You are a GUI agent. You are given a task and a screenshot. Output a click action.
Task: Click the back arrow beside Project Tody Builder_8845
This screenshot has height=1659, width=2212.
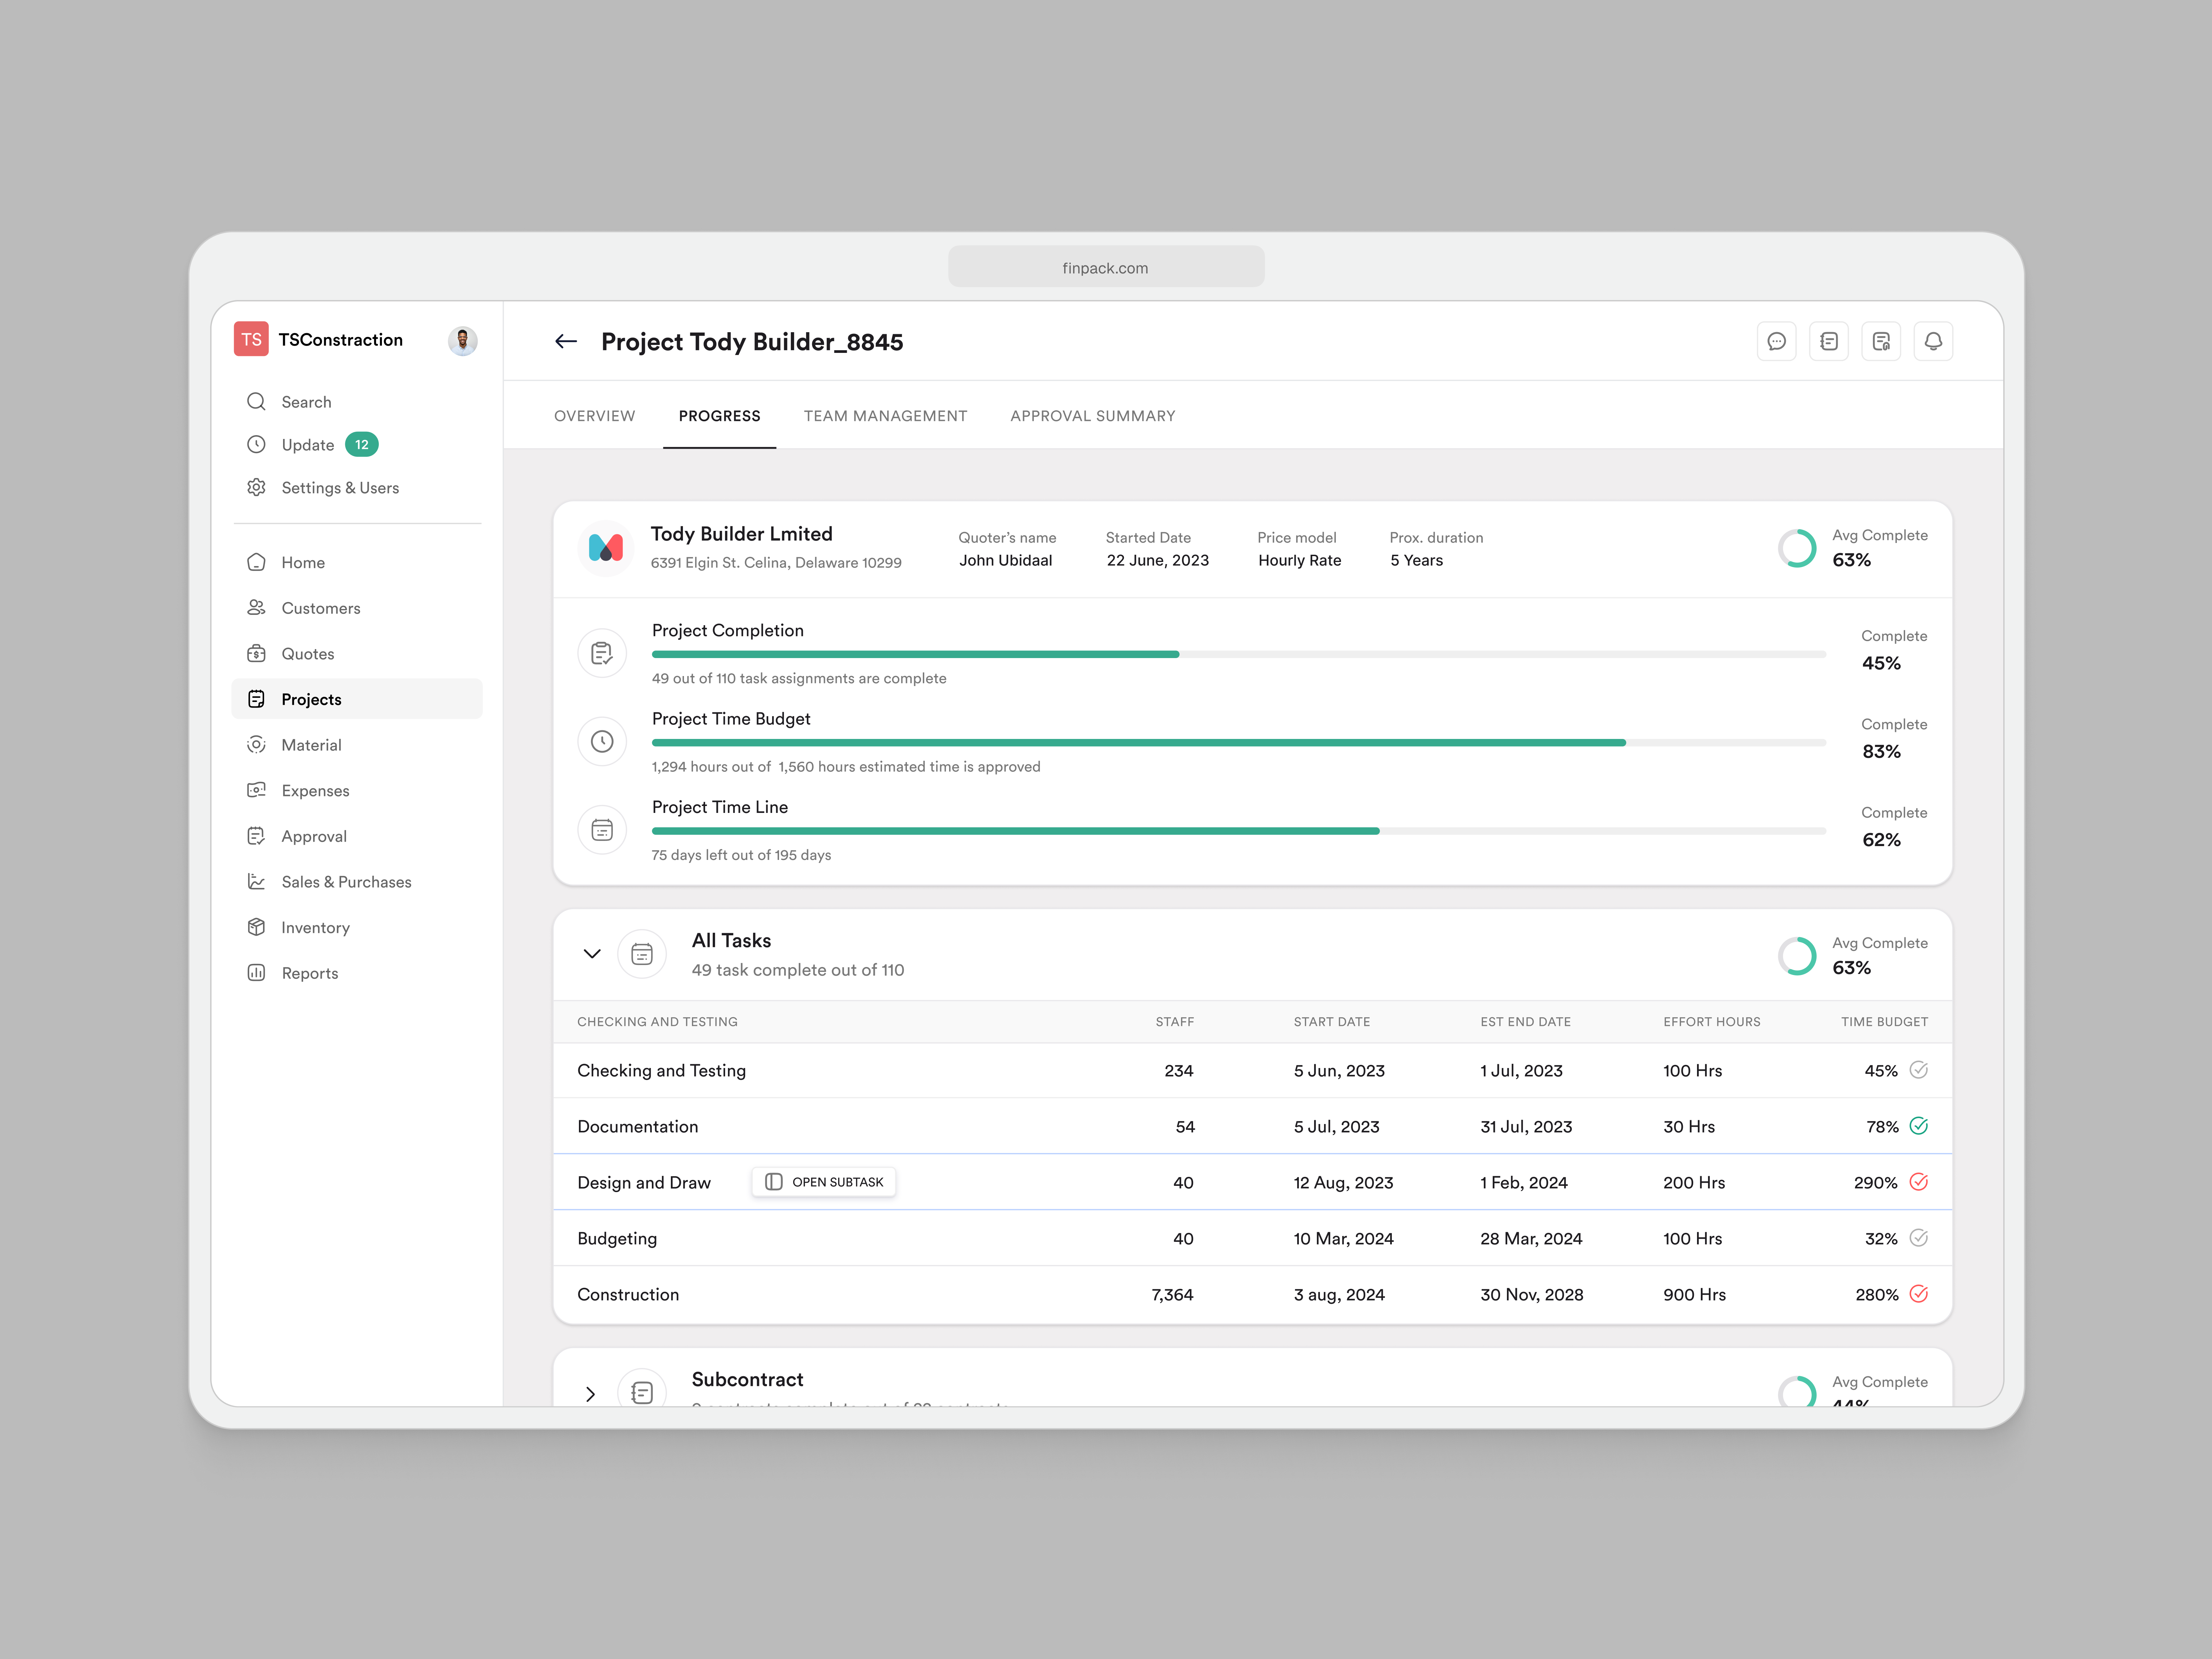point(566,341)
